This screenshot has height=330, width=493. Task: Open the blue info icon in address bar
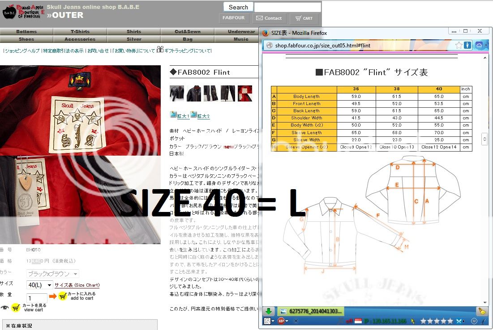[x=467, y=45]
